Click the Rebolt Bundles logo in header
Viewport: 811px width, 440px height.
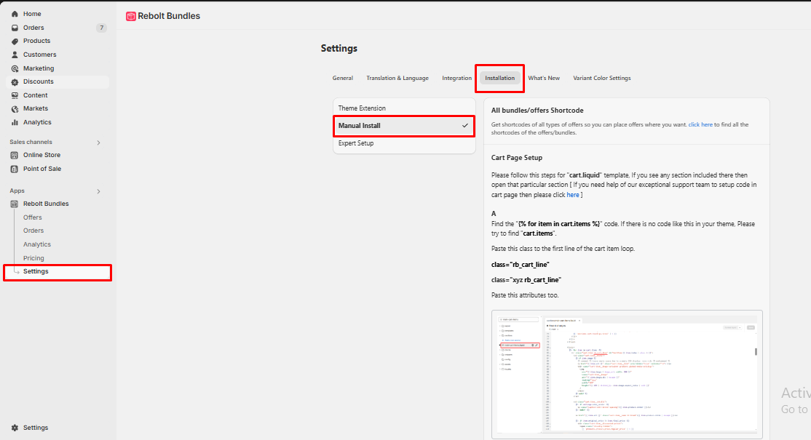[x=131, y=17]
